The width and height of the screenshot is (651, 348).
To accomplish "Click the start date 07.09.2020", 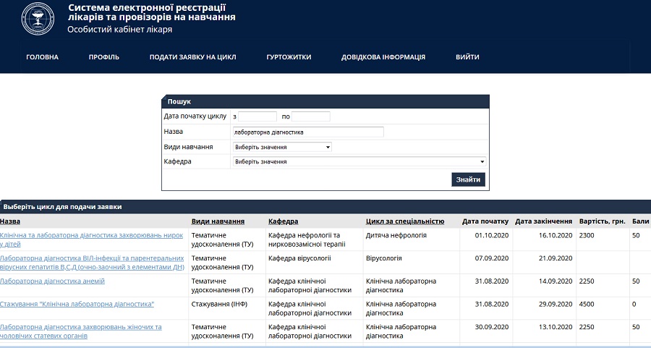I will tap(492, 258).
